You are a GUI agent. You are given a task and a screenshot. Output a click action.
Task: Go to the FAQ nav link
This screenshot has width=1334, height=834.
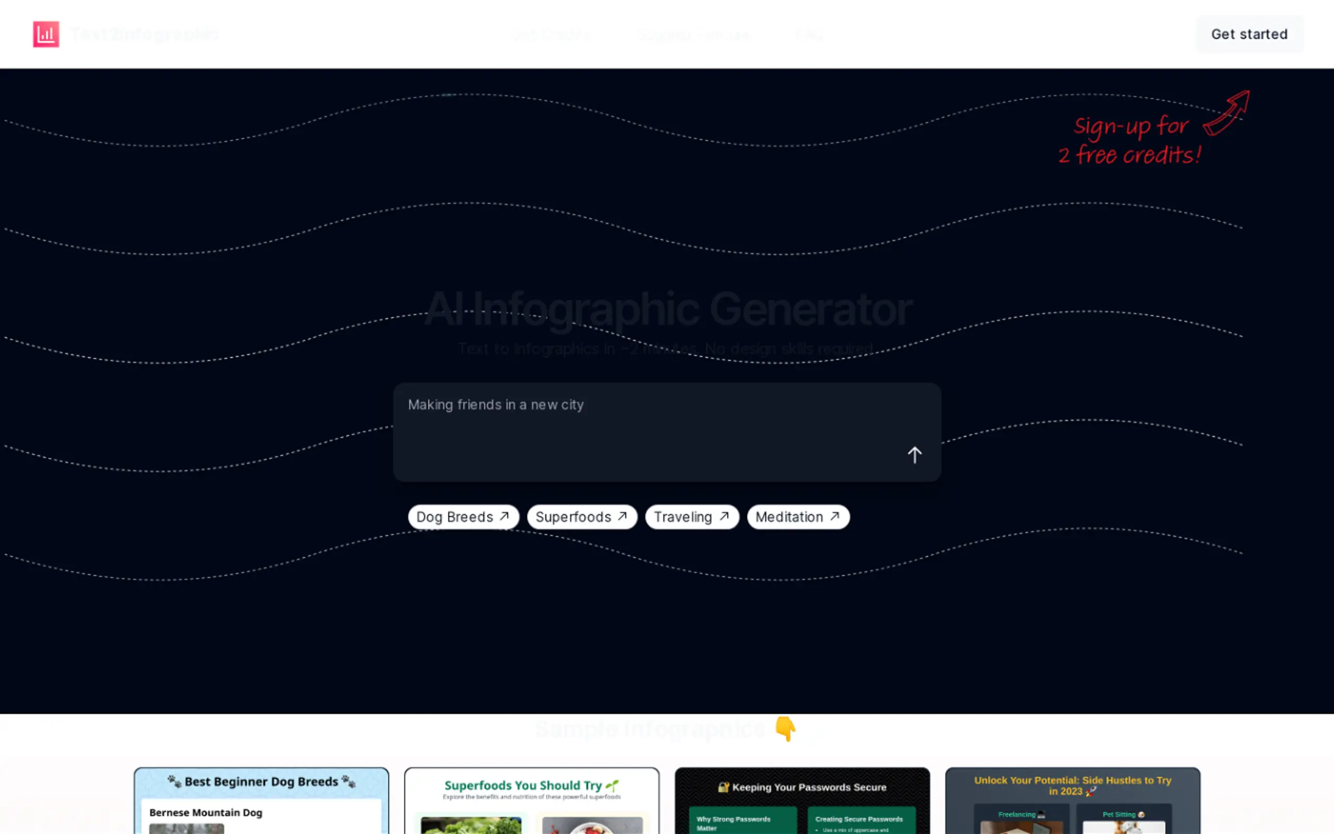tap(809, 35)
